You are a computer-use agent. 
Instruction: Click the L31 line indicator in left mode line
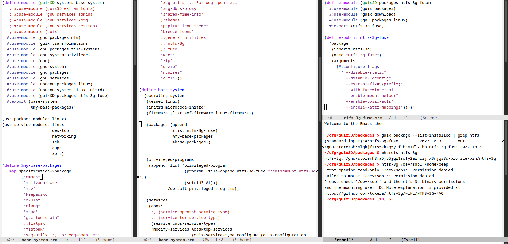coord(82,240)
